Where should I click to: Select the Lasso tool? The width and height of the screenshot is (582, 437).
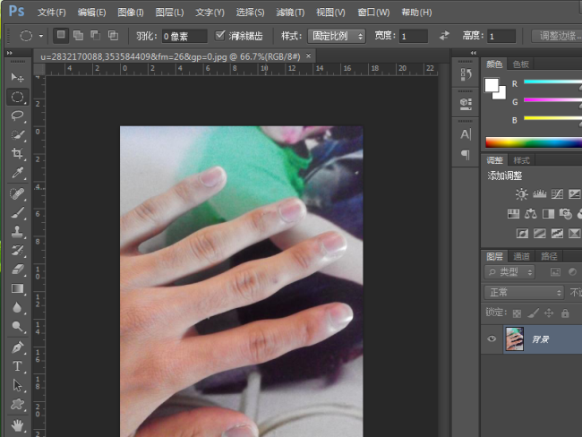point(18,116)
